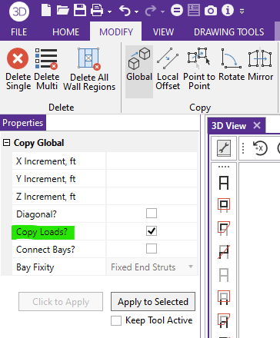280x338 pixels.
Task: Open the DRAWING TOOLS ribbon tab
Action: coord(228,32)
